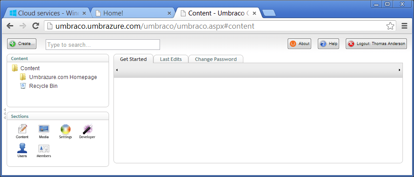Open the Members section icon
This screenshot has height=177, width=414.
tap(44, 148)
